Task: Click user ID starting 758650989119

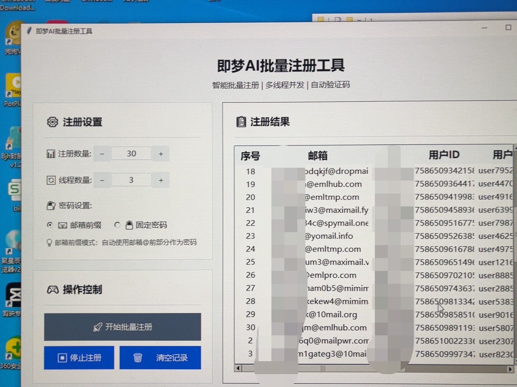Action: click(x=444, y=328)
